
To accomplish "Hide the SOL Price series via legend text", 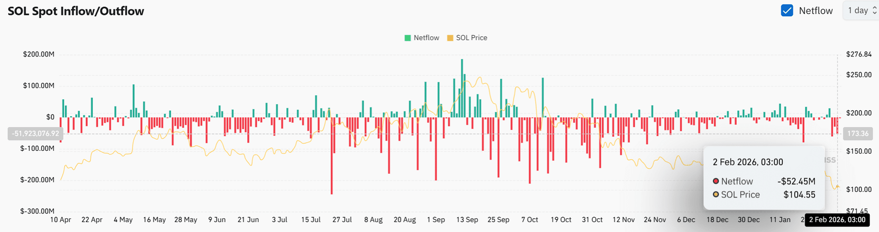I will [471, 38].
